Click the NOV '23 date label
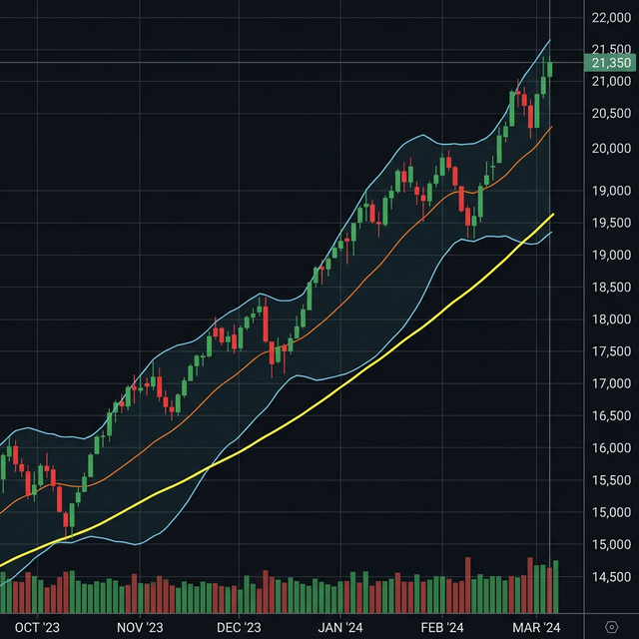The width and height of the screenshot is (639, 639). point(140,627)
